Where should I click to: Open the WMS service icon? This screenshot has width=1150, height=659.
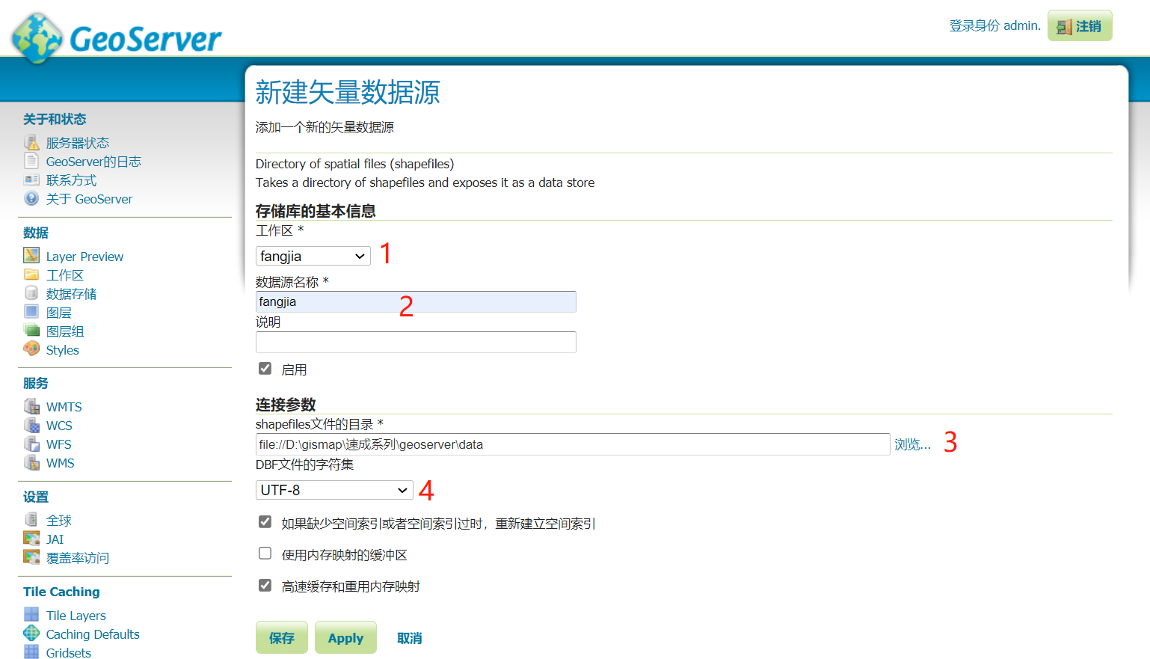31,462
